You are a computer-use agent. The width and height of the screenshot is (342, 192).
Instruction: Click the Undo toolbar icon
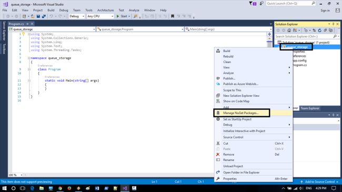tap(52, 16)
